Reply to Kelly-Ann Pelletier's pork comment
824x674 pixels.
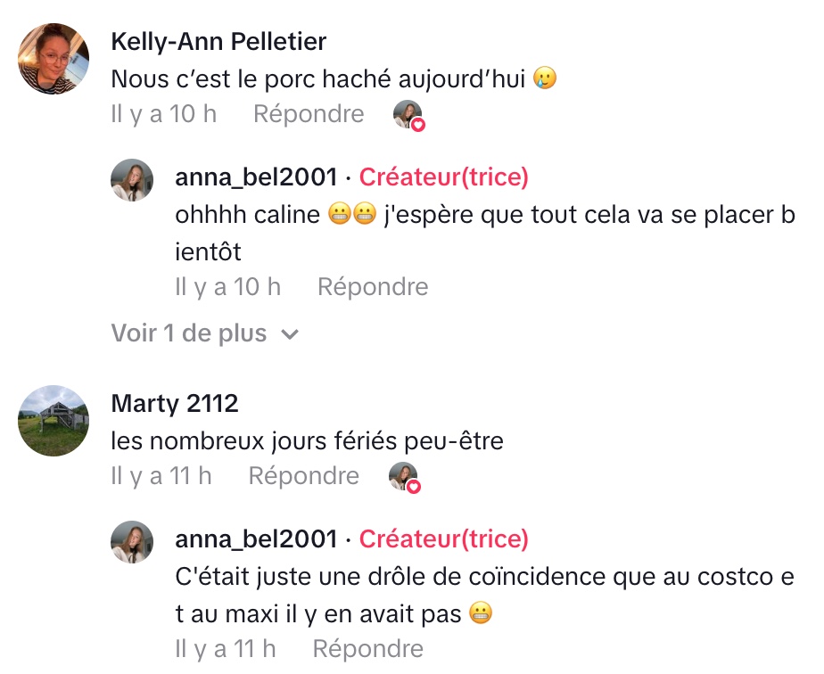pyautogui.click(x=309, y=114)
